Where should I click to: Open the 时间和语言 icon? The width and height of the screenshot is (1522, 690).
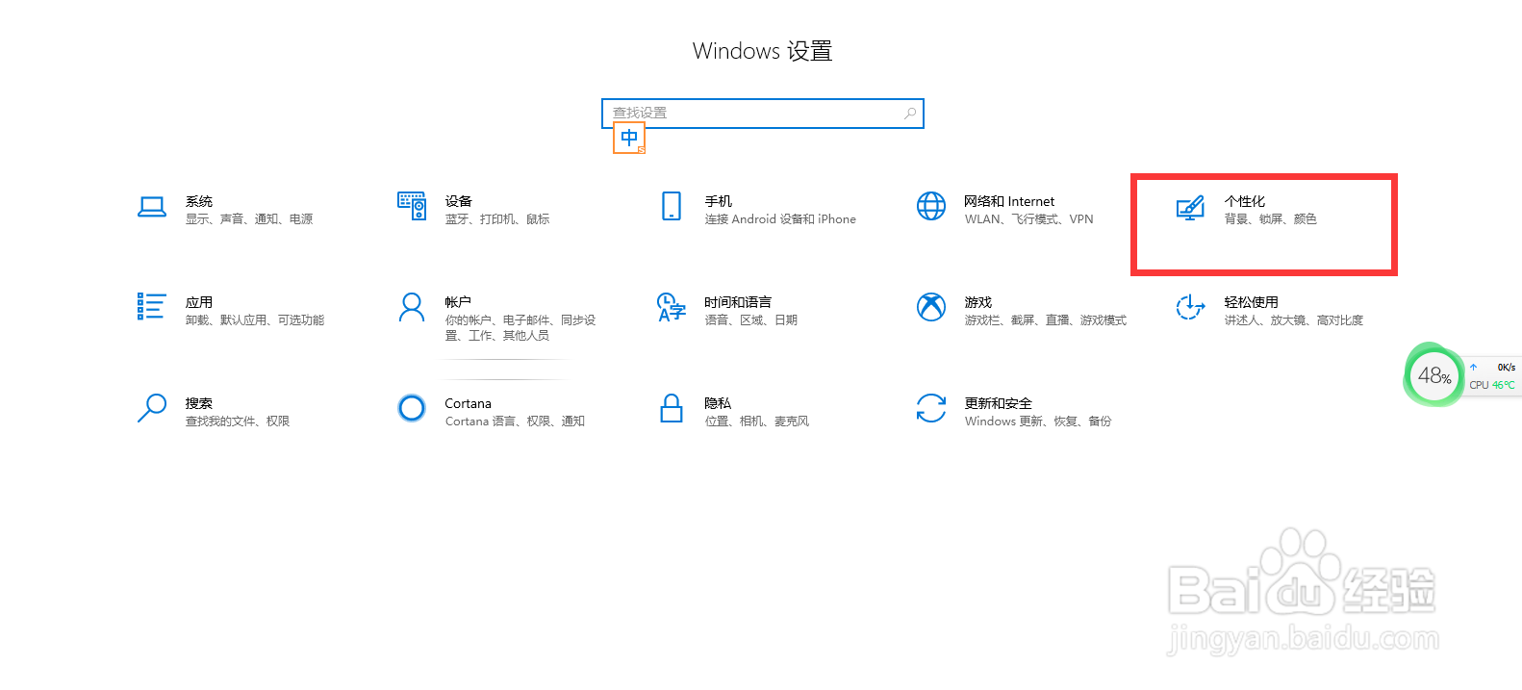pos(672,307)
